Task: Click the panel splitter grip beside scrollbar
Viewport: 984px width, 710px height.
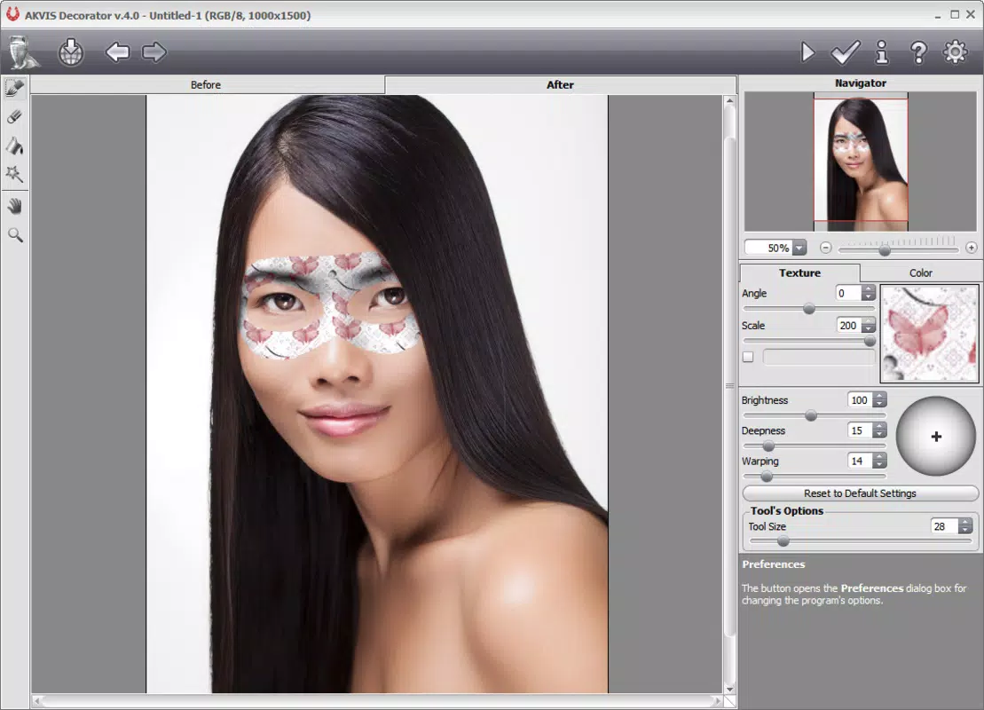Action: tap(730, 385)
